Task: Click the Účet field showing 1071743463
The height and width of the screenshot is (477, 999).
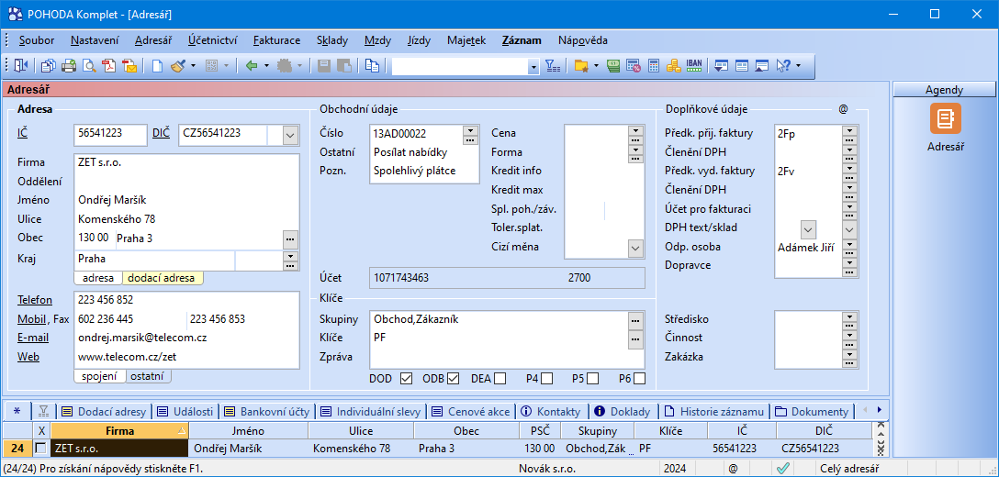Action: [507, 278]
